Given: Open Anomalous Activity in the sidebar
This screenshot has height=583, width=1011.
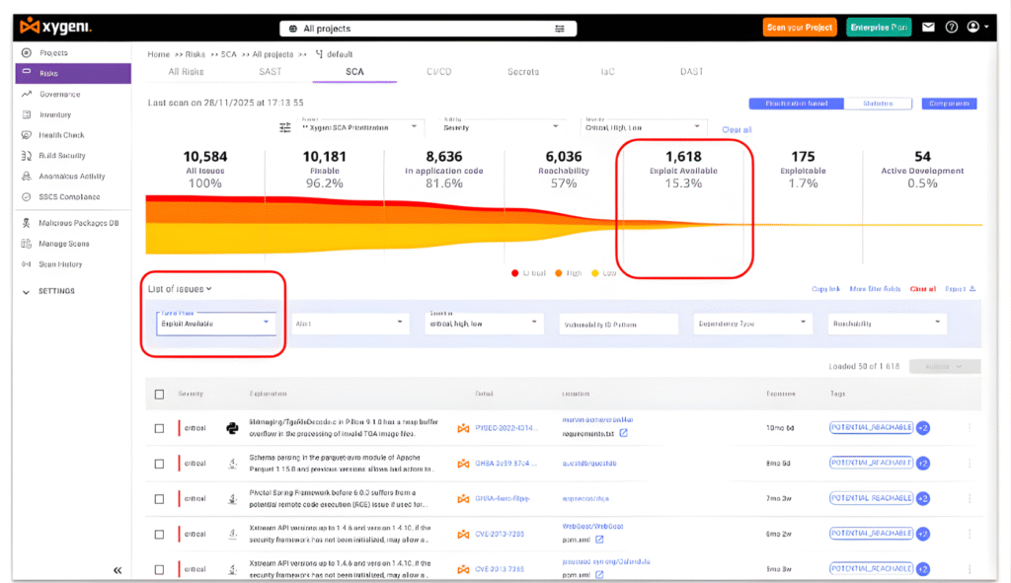Looking at the screenshot, I should (73, 176).
